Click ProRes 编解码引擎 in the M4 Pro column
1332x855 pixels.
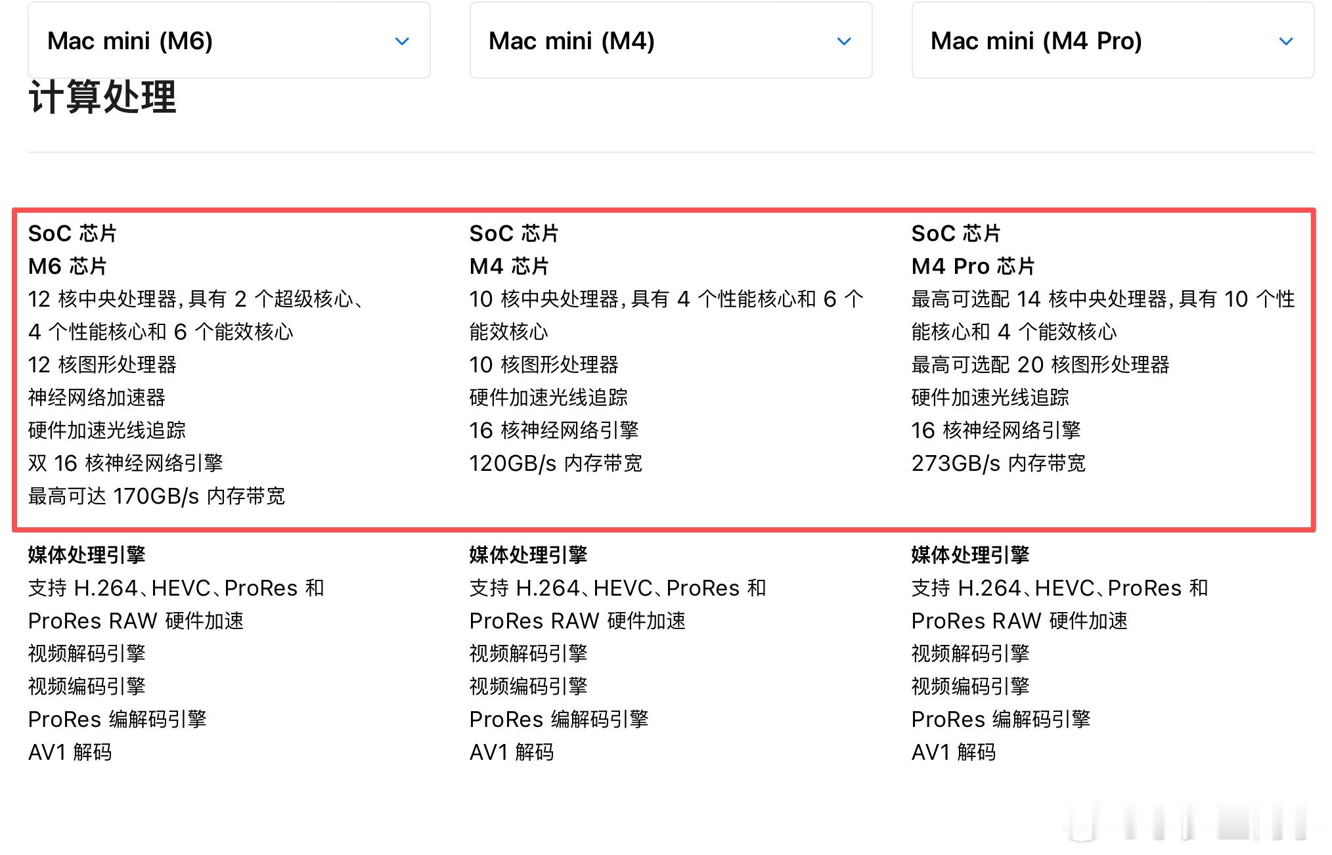[1001, 719]
